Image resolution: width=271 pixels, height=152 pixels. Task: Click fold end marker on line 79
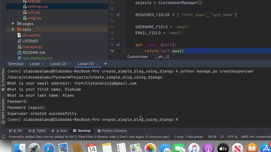(124, 51)
